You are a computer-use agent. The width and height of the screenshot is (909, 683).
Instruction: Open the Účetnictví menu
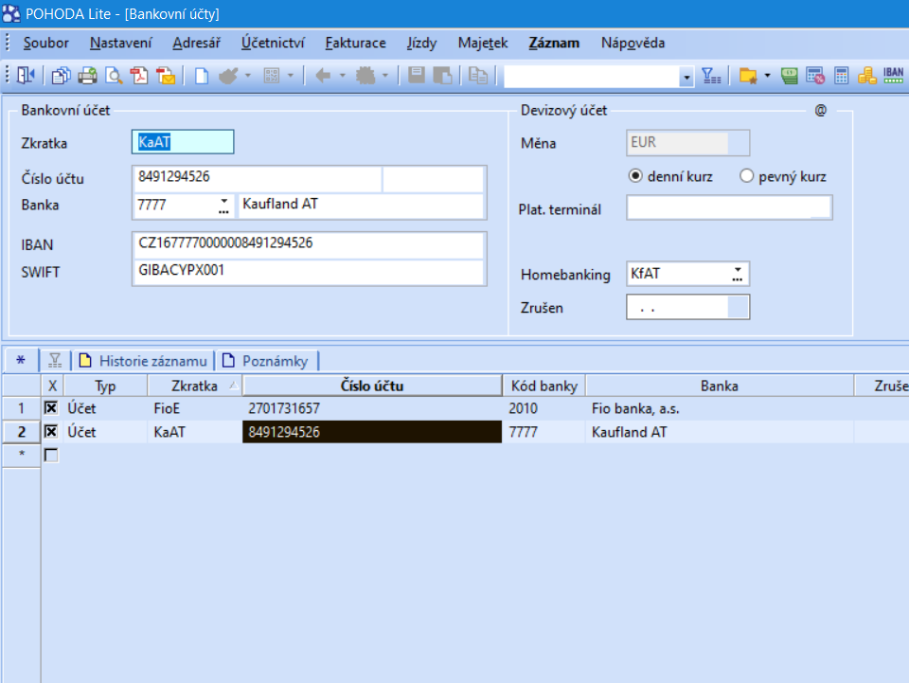[273, 43]
